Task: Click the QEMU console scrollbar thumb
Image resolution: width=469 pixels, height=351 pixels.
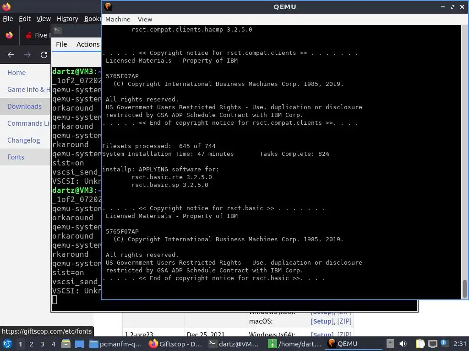Action: tap(465, 288)
